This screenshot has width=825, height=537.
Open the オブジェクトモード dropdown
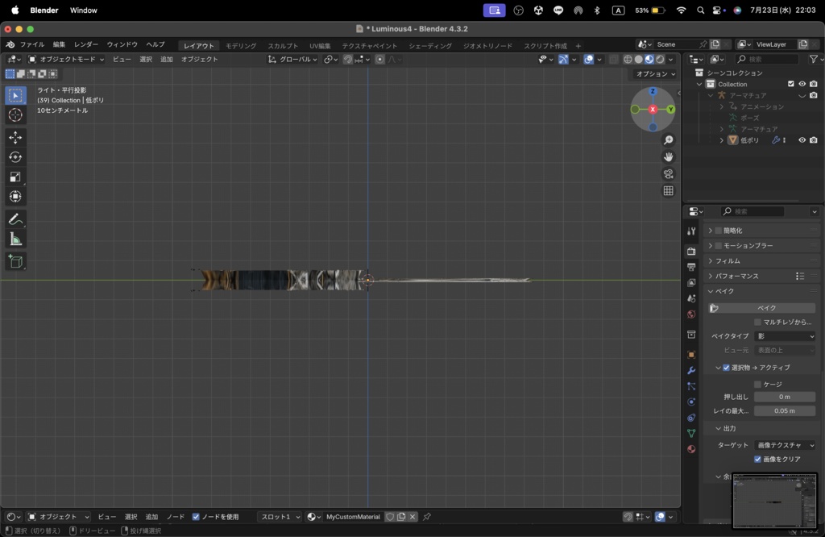66,60
